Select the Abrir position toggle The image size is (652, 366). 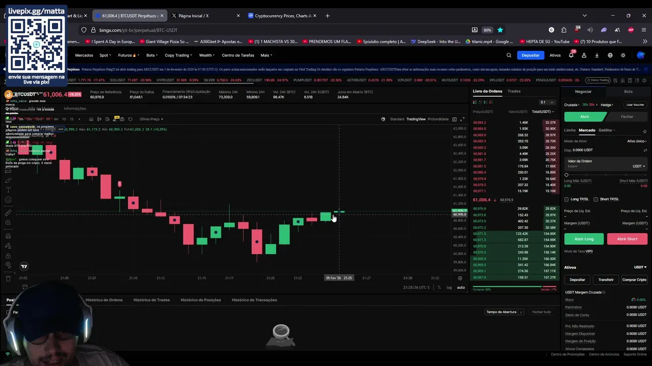[585, 116]
